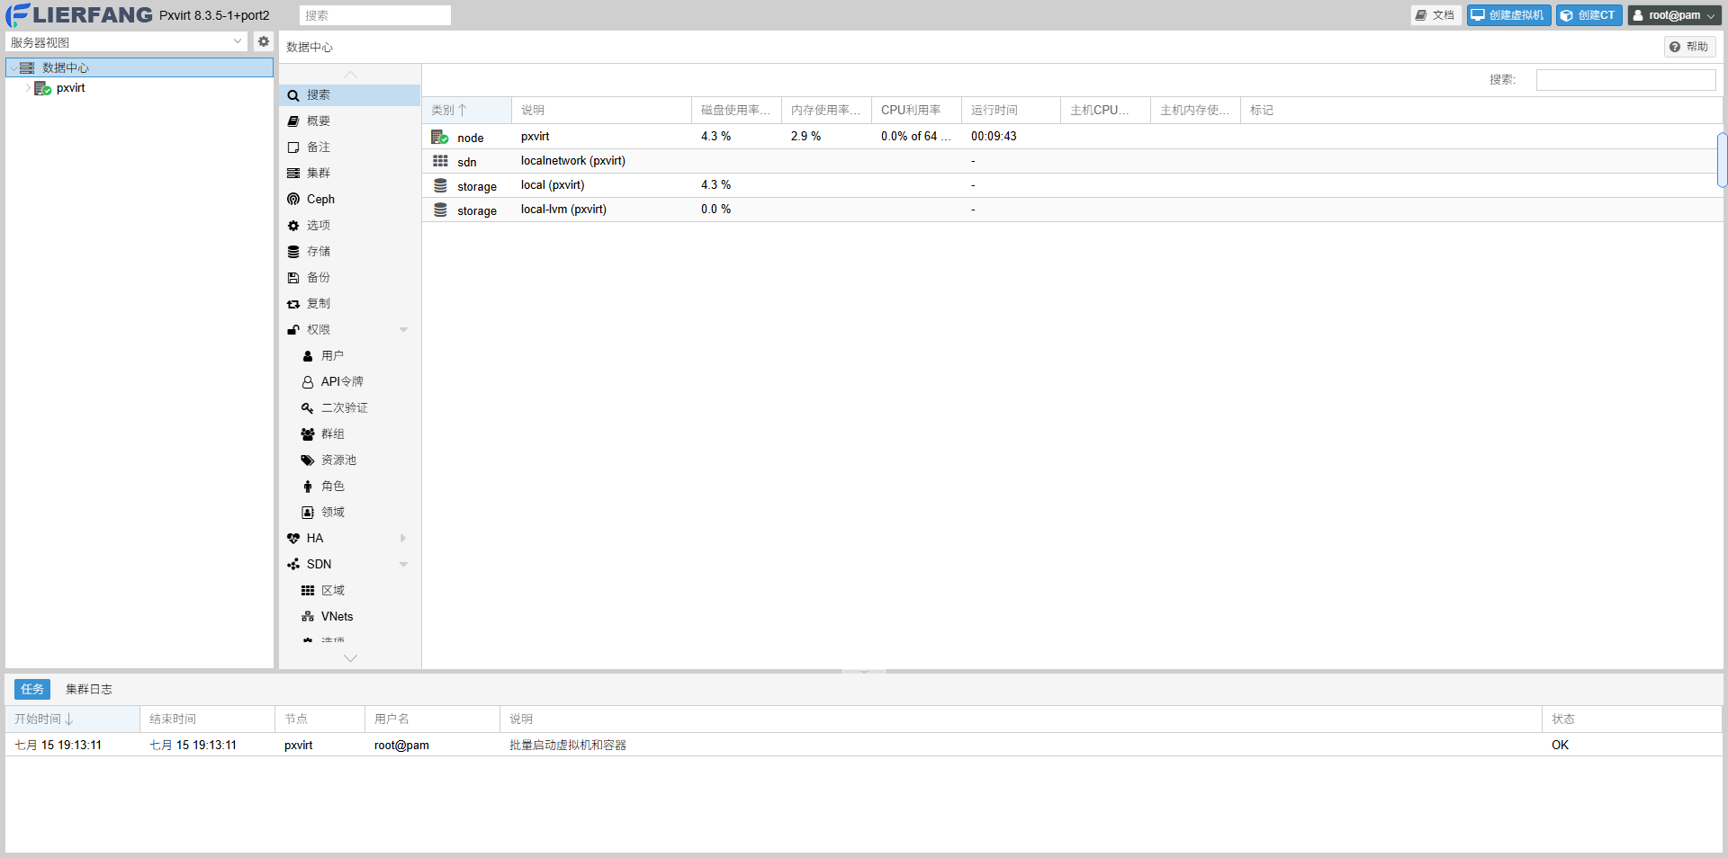
Task: Select the 任务 tasks tab
Action: 32,689
